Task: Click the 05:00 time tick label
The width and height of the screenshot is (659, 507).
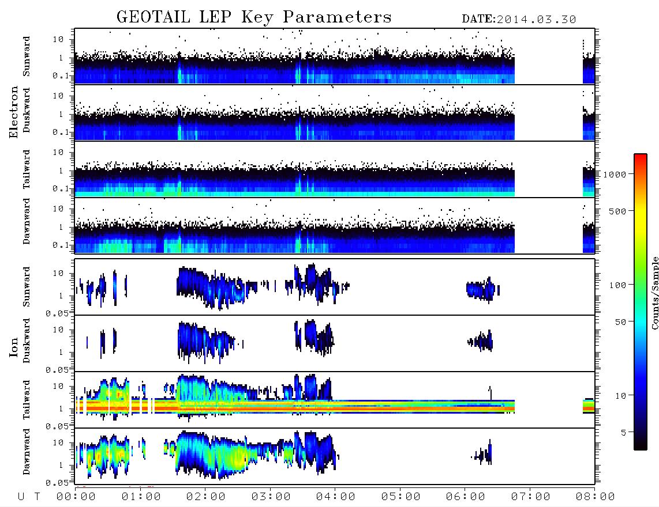Action: pyautogui.click(x=401, y=497)
